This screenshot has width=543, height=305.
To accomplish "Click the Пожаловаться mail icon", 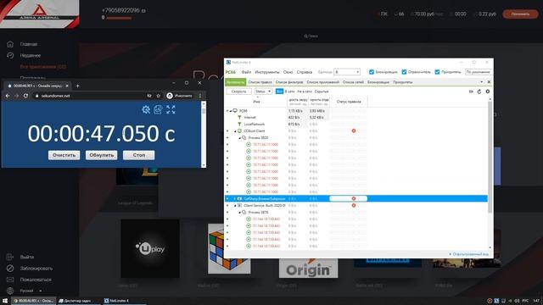I will [x=10, y=280].
